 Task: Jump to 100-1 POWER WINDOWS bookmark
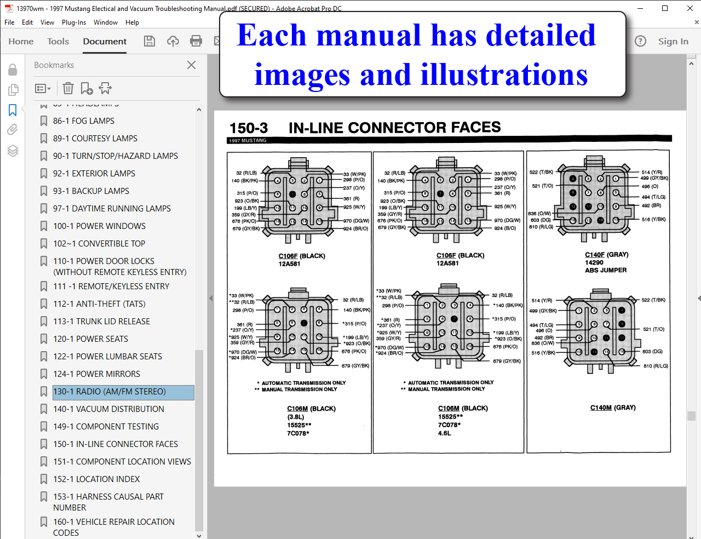coord(99,226)
